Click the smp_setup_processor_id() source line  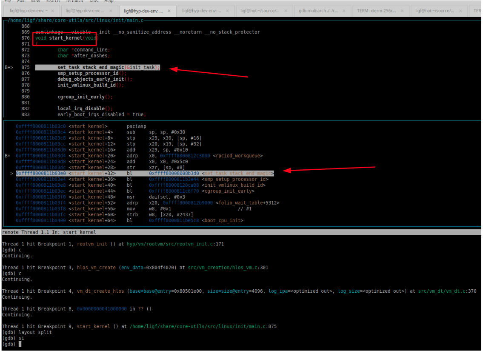point(92,73)
